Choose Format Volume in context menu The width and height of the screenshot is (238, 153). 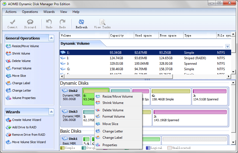114,117
